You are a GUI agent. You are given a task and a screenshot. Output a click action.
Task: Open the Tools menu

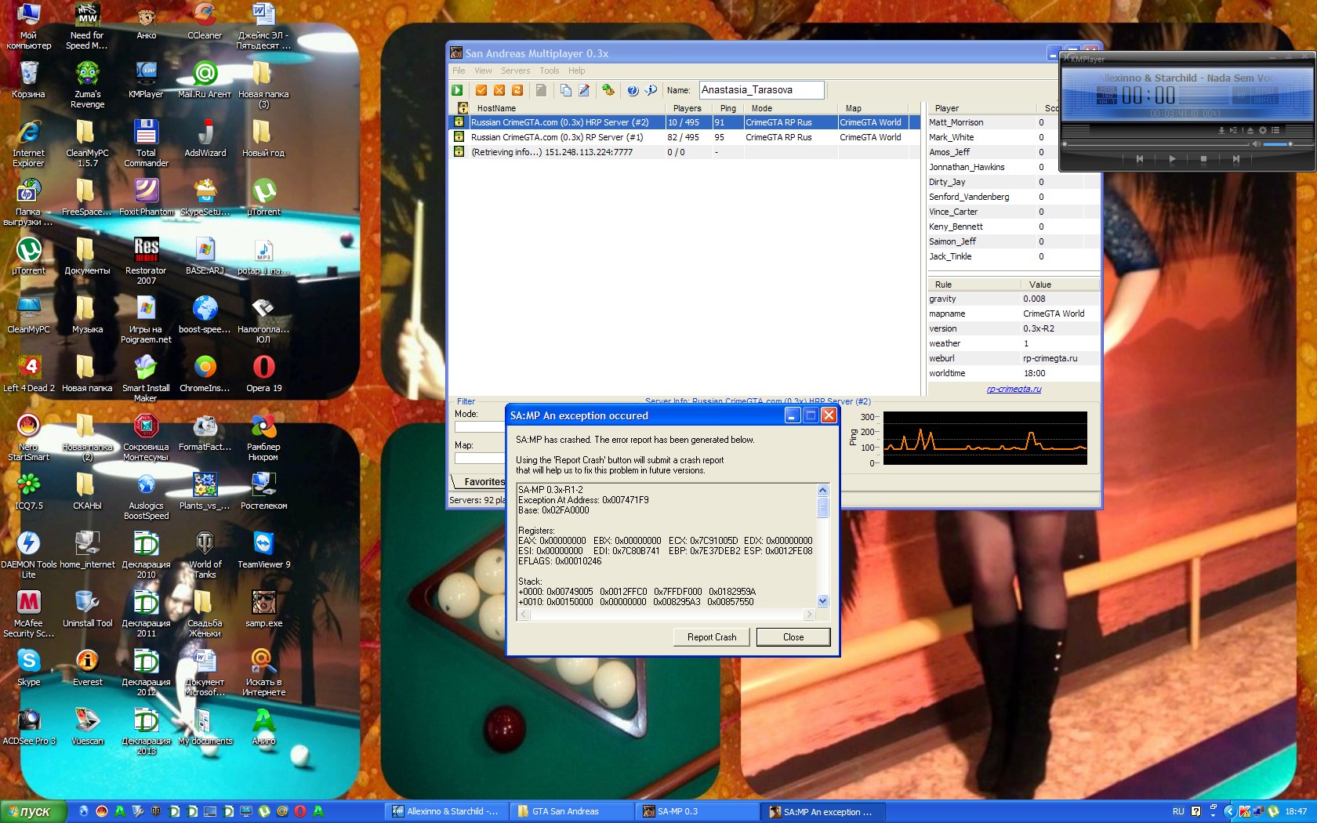550,71
